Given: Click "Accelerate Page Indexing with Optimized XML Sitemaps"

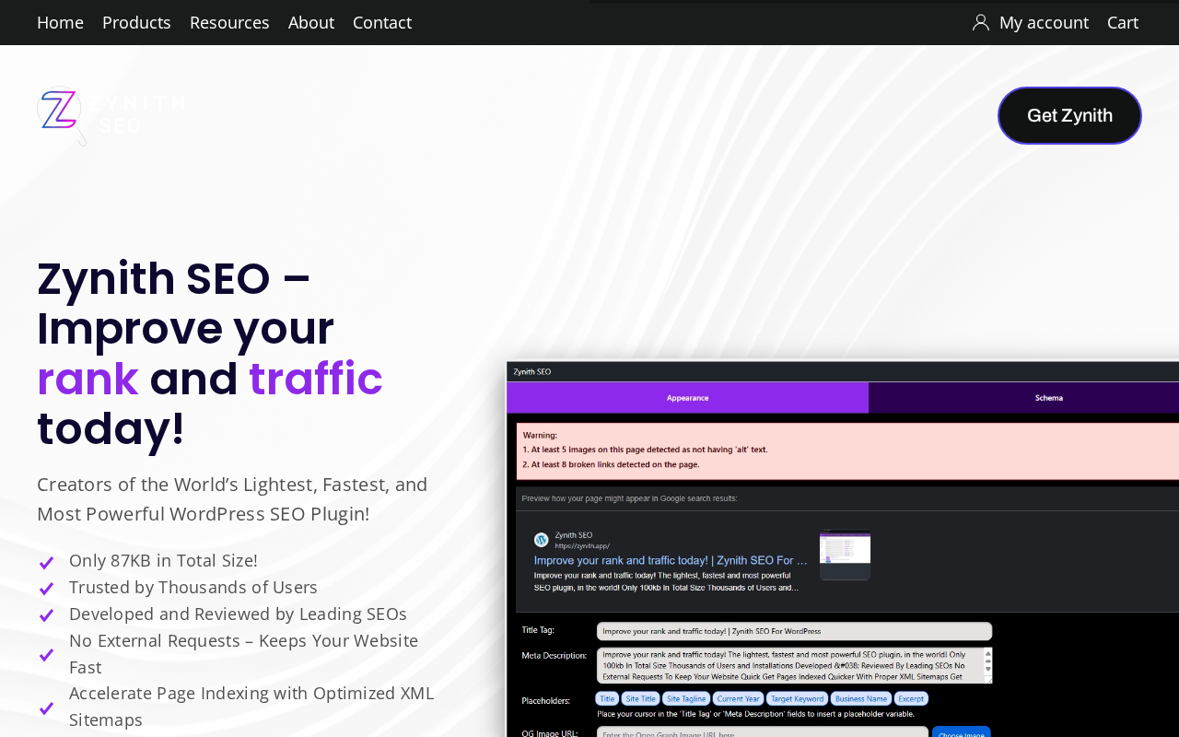Looking at the screenshot, I should click(x=251, y=707).
